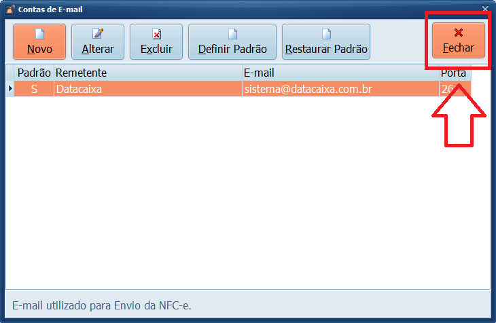The width and height of the screenshot is (496, 323).
Task: Click the row indicator arrow beside the Datacaixa row
Action: tap(10, 89)
